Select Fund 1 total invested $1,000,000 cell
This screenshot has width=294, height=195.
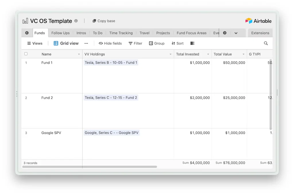coord(193,76)
